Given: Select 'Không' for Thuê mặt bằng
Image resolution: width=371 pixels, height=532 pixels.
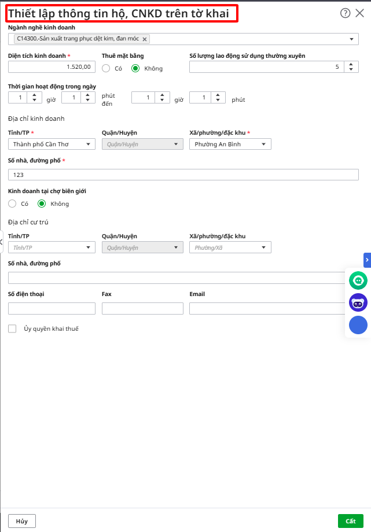Looking at the screenshot, I should click(x=135, y=68).
